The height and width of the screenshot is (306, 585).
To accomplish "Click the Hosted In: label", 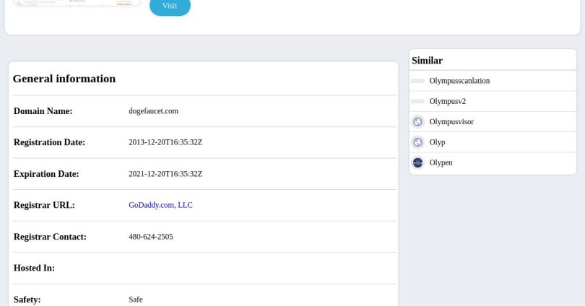I will point(34,268).
